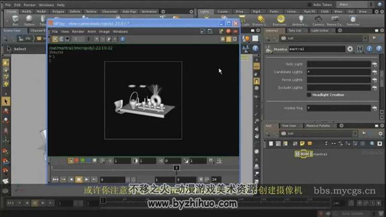This screenshot has height=217, width=386.
Task: Open the Light Linker tab
Action: click(x=320, y=30)
